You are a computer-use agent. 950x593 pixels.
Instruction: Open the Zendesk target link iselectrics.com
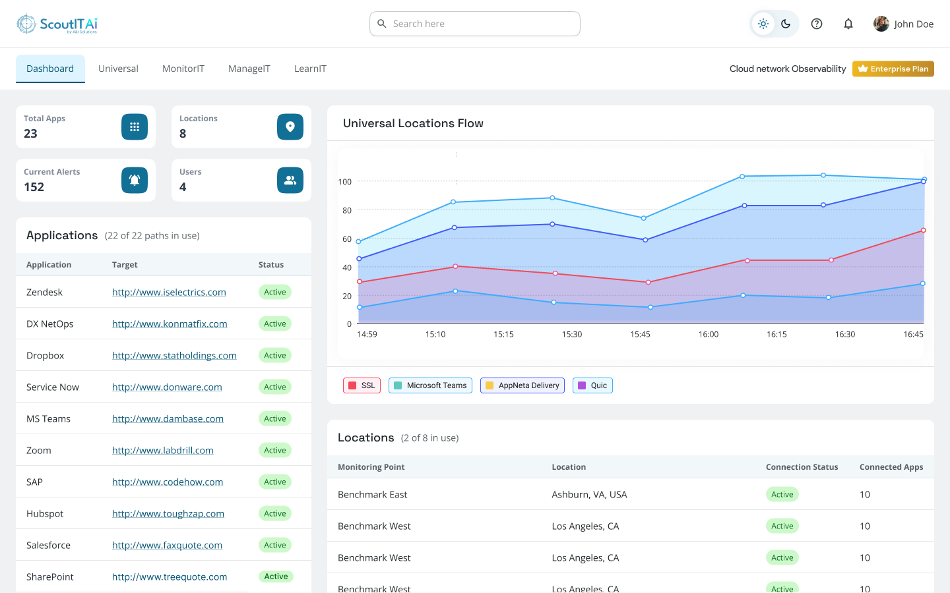point(169,292)
